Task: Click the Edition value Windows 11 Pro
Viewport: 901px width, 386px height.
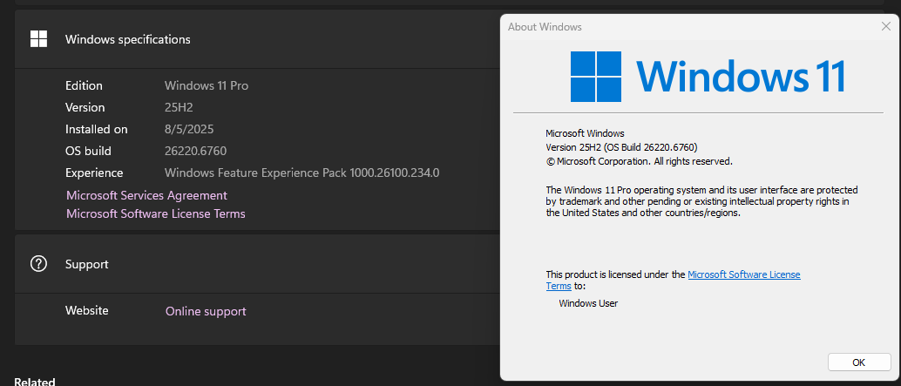Action: (207, 85)
